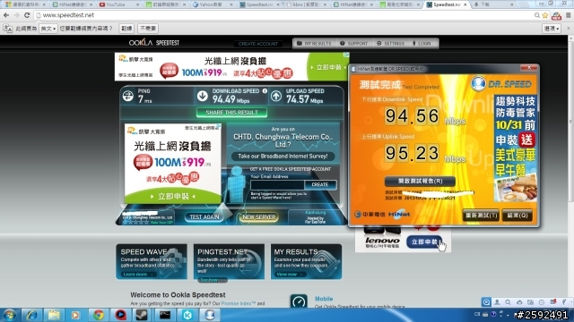Click the translate button in translate bar

[x=126, y=29]
